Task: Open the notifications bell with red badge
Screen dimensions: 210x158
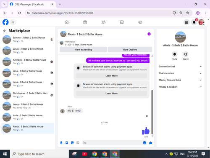Action: tap(194, 22)
